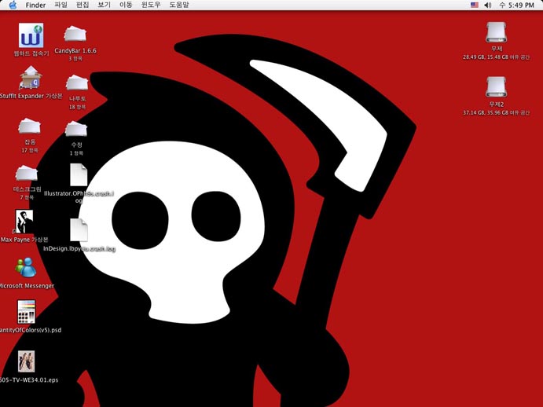Click the StuffIt Expander alias icon

pos(31,78)
